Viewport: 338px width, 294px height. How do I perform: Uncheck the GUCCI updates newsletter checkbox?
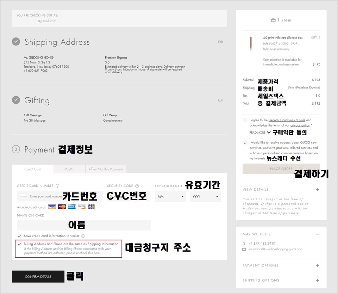[x=245, y=143]
